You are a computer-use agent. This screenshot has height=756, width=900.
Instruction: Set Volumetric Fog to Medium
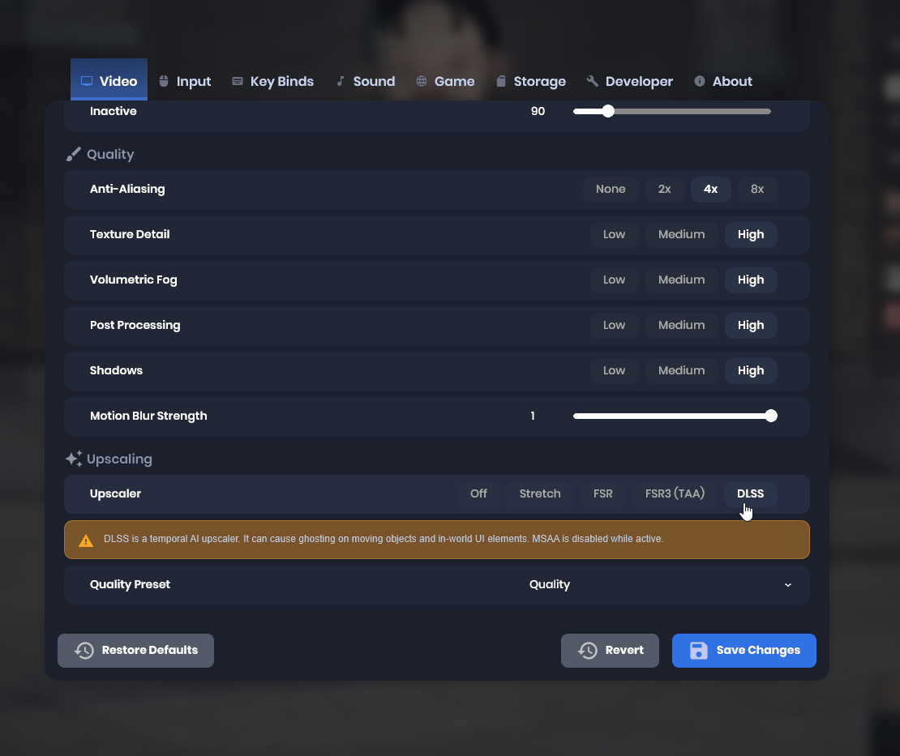[681, 280]
